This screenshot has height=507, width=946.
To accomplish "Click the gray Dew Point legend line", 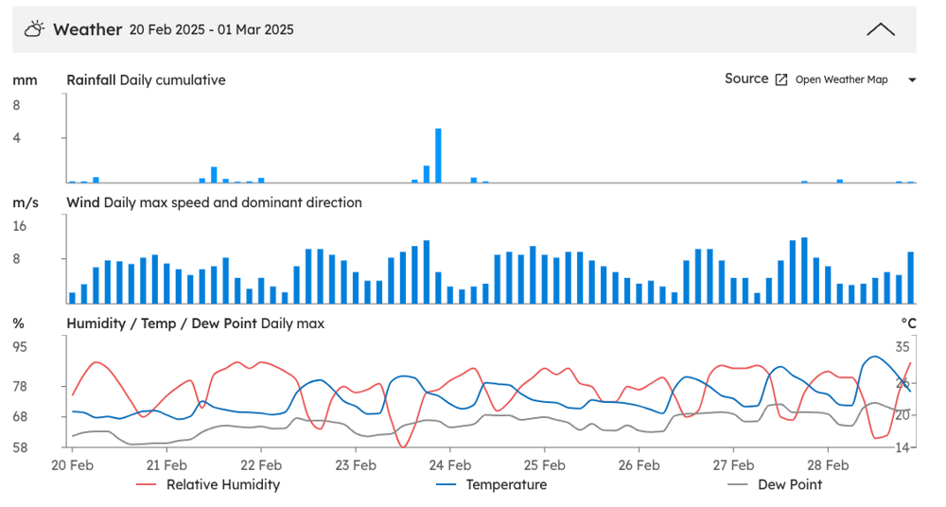I will tap(738, 484).
